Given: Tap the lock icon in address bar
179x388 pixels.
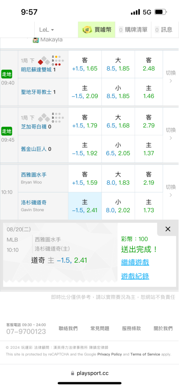Looking at the screenshot, I should point(72,373).
